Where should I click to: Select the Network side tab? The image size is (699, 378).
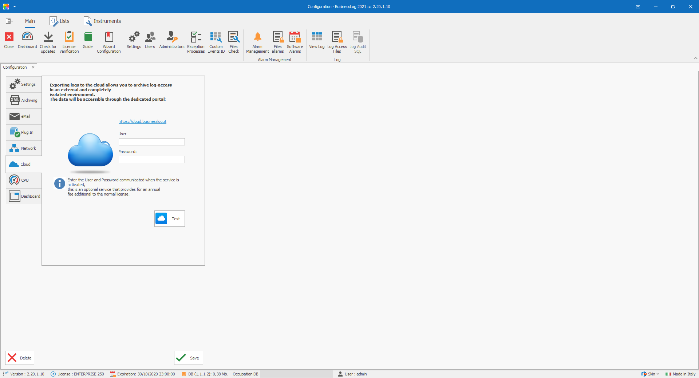point(24,148)
